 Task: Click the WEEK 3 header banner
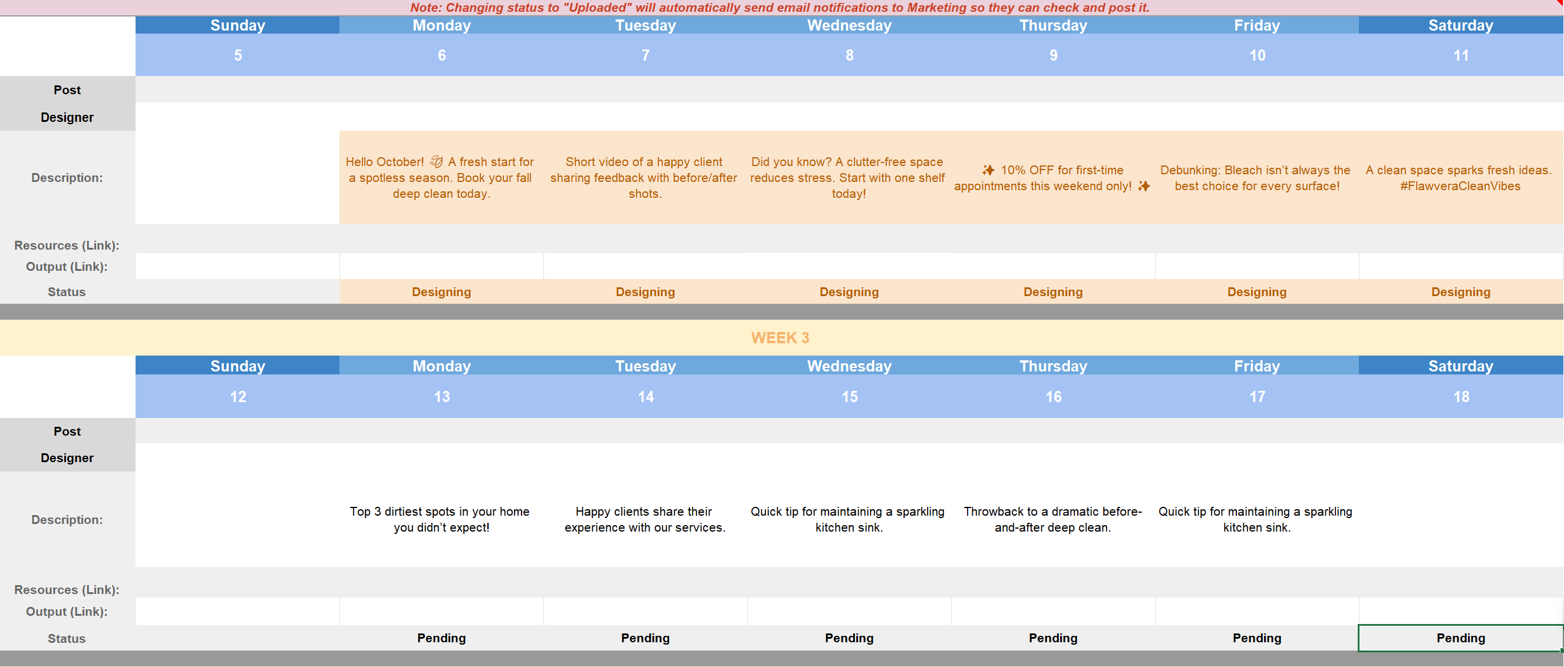[x=780, y=338]
